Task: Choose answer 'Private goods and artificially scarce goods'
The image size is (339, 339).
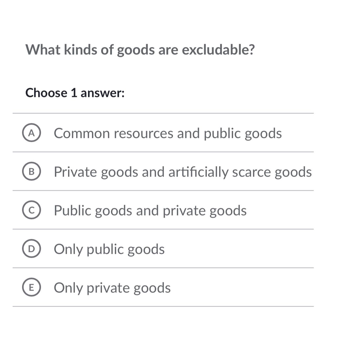Action: [x=183, y=172]
